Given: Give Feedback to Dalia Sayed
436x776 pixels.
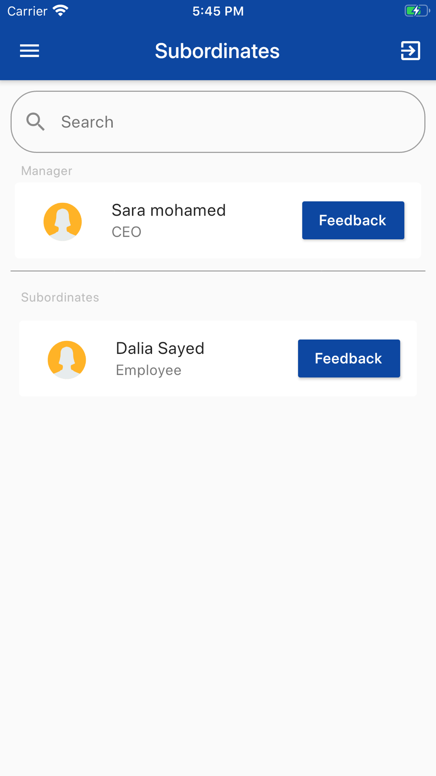Looking at the screenshot, I should pyautogui.click(x=349, y=358).
